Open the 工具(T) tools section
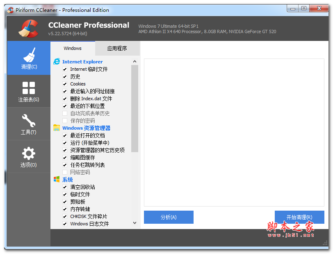333x254 pixels. [29, 124]
